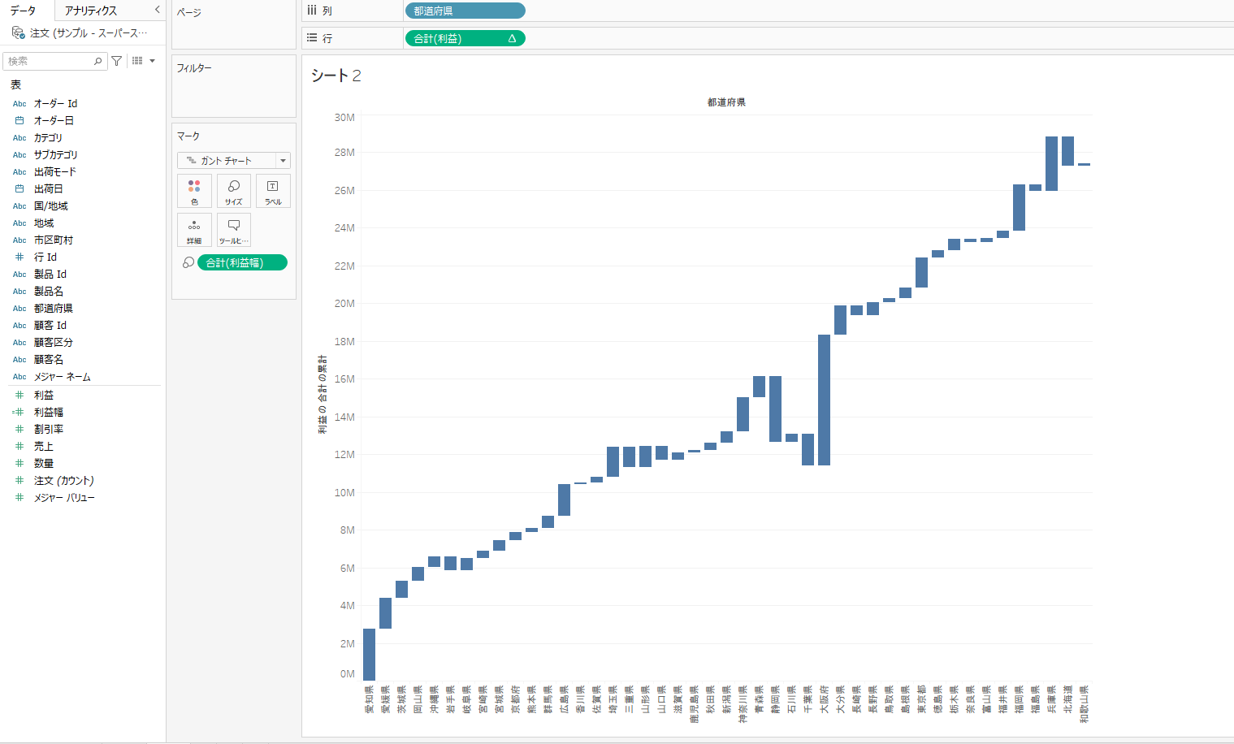Click the size icon left of 合計(利益幅) pill
This screenshot has width=1234, height=744.
[188, 262]
